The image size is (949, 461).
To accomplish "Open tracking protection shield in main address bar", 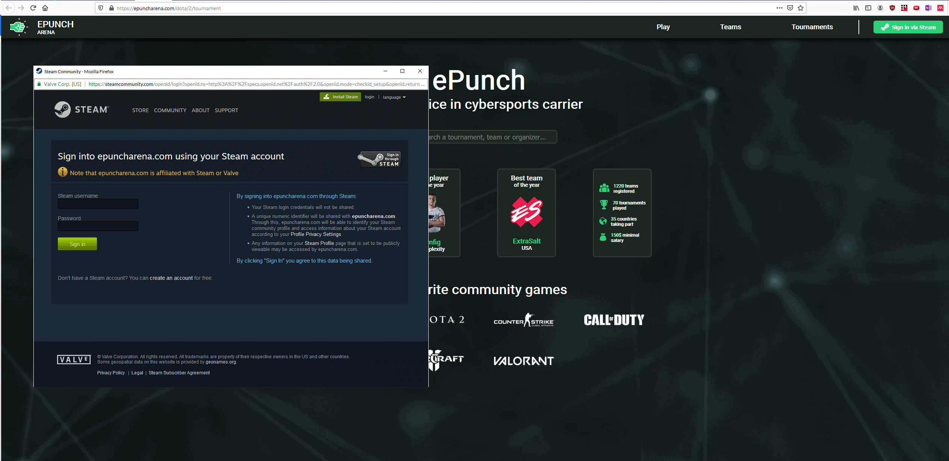I will [101, 8].
